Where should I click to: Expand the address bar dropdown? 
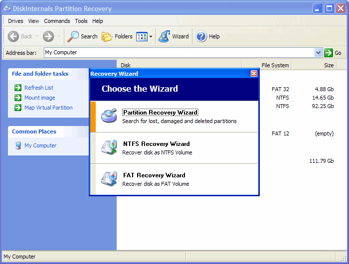click(319, 53)
